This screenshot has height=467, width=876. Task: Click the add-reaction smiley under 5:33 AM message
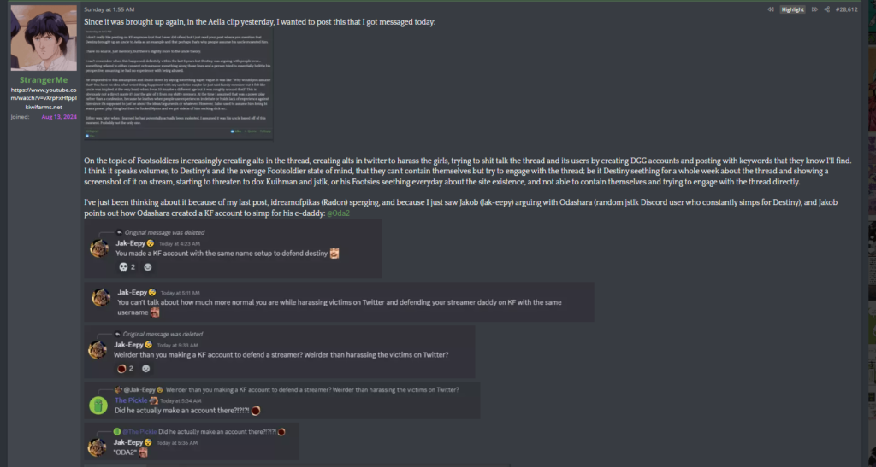click(145, 368)
